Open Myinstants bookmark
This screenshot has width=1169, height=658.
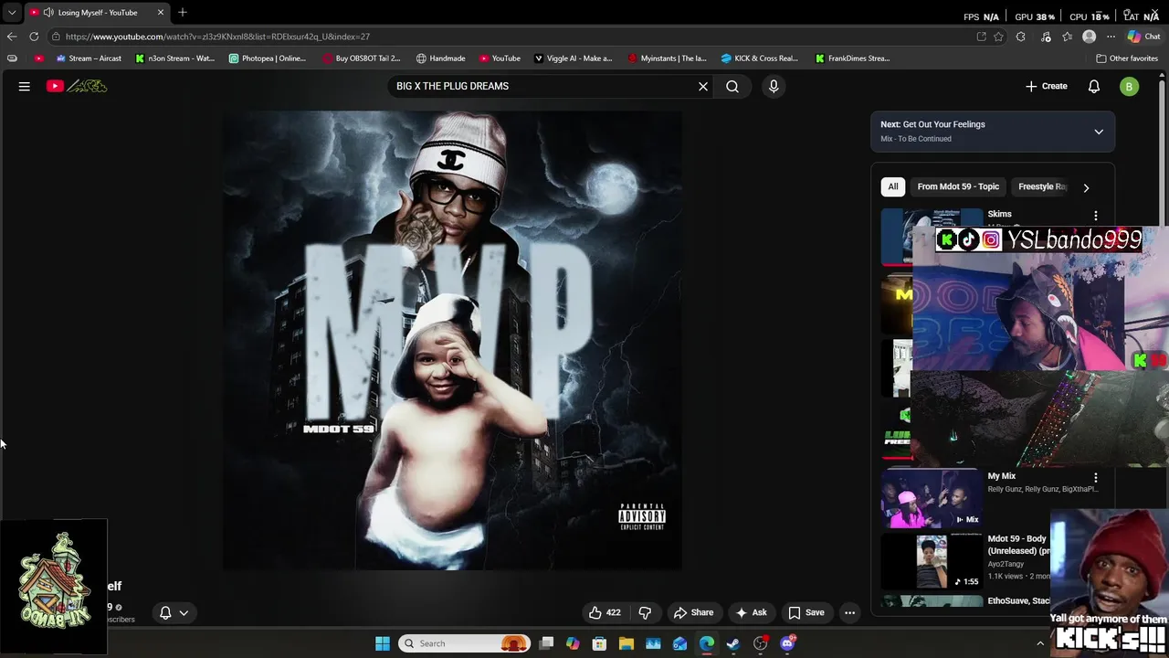pyautogui.click(x=668, y=58)
